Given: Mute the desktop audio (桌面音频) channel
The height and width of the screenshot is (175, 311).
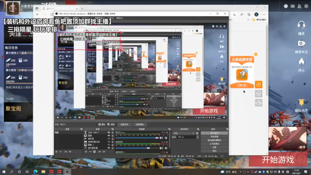Looking at the screenshot, I should [x=161, y=148].
